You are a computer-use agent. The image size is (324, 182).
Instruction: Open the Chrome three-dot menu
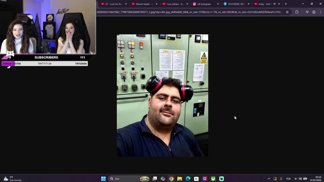[x=321, y=12]
